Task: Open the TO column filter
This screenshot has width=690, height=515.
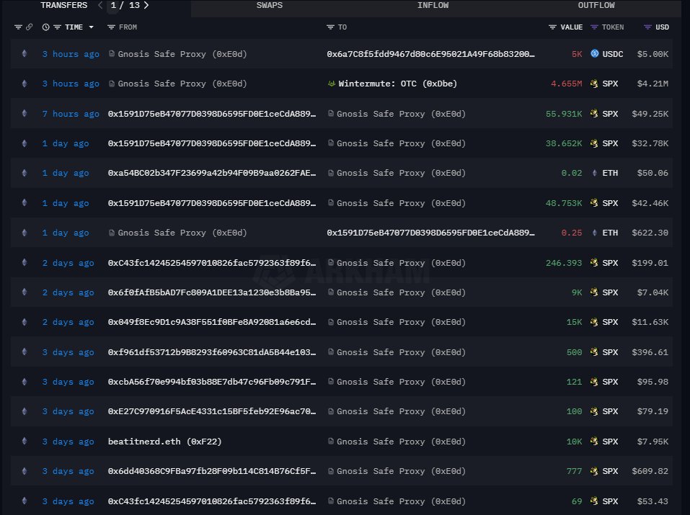Action: click(330, 27)
